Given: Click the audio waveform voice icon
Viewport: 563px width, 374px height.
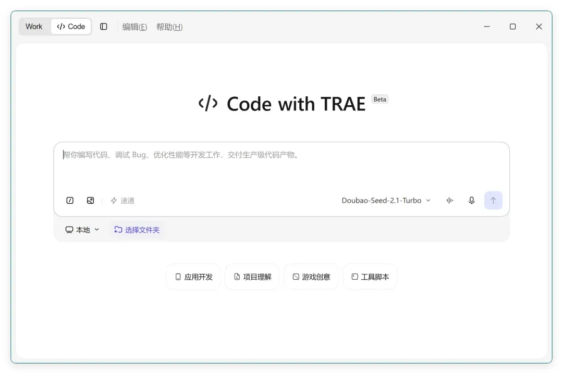Looking at the screenshot, I should [x=450, y=200].
